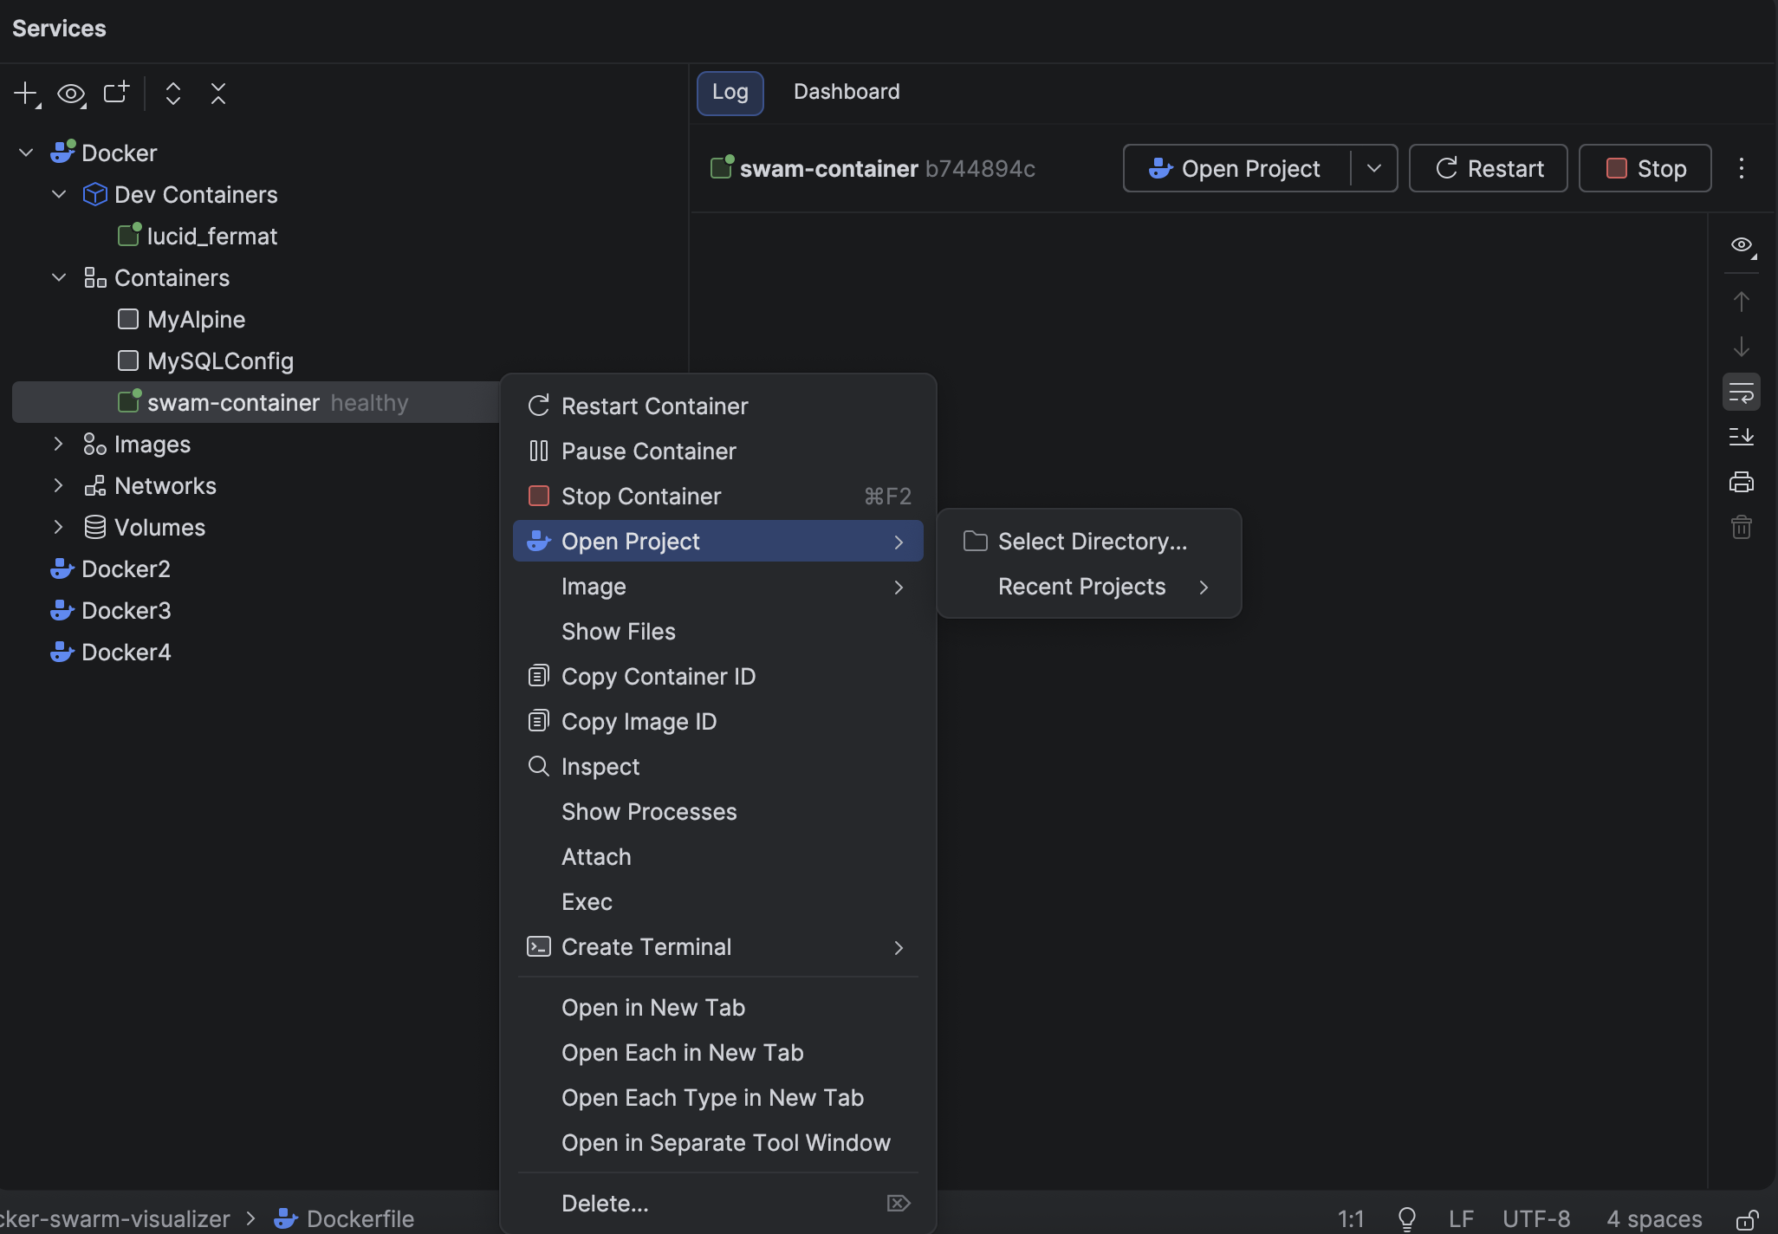The width and height of the screenshot is (1778, 1234).
Task: Click the scroll up arrow in log sidebar
Action: (x=1741, y=302)
